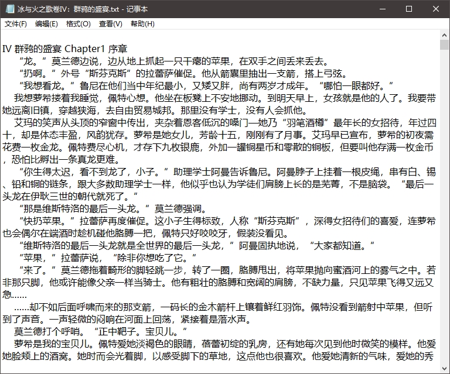Open the 文件(F) menu
Image resolution: width=450 pixels, height=374 pixels.
click(15, 24)
